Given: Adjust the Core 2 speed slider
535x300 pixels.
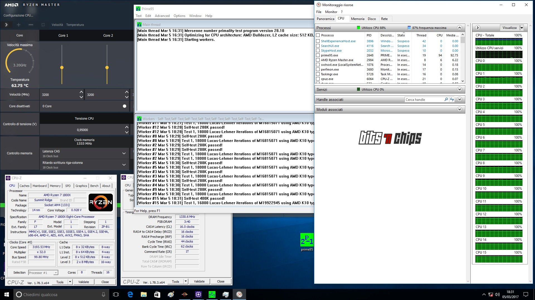Looking at the screenshot, I should [107, 67].
